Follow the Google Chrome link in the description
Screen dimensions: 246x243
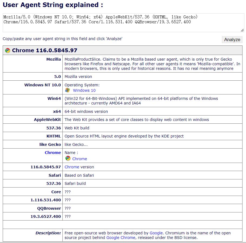tap(121, 238)
